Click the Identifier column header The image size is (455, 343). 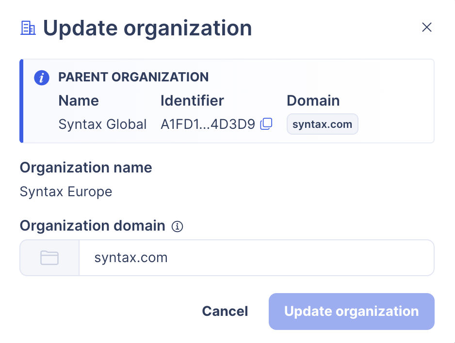(192, 101)
